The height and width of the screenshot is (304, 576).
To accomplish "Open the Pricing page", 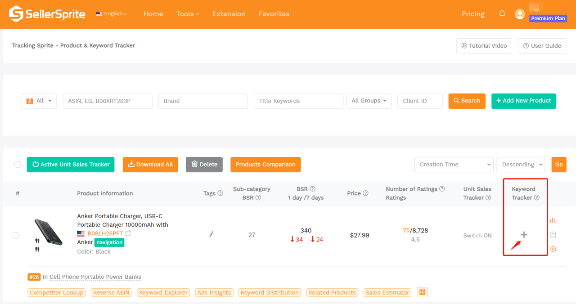I will 473,14.
